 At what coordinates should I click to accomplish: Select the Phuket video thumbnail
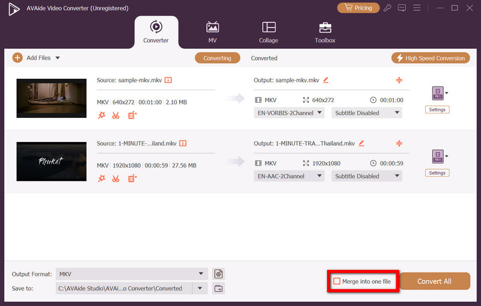click(x=51, y=161)
